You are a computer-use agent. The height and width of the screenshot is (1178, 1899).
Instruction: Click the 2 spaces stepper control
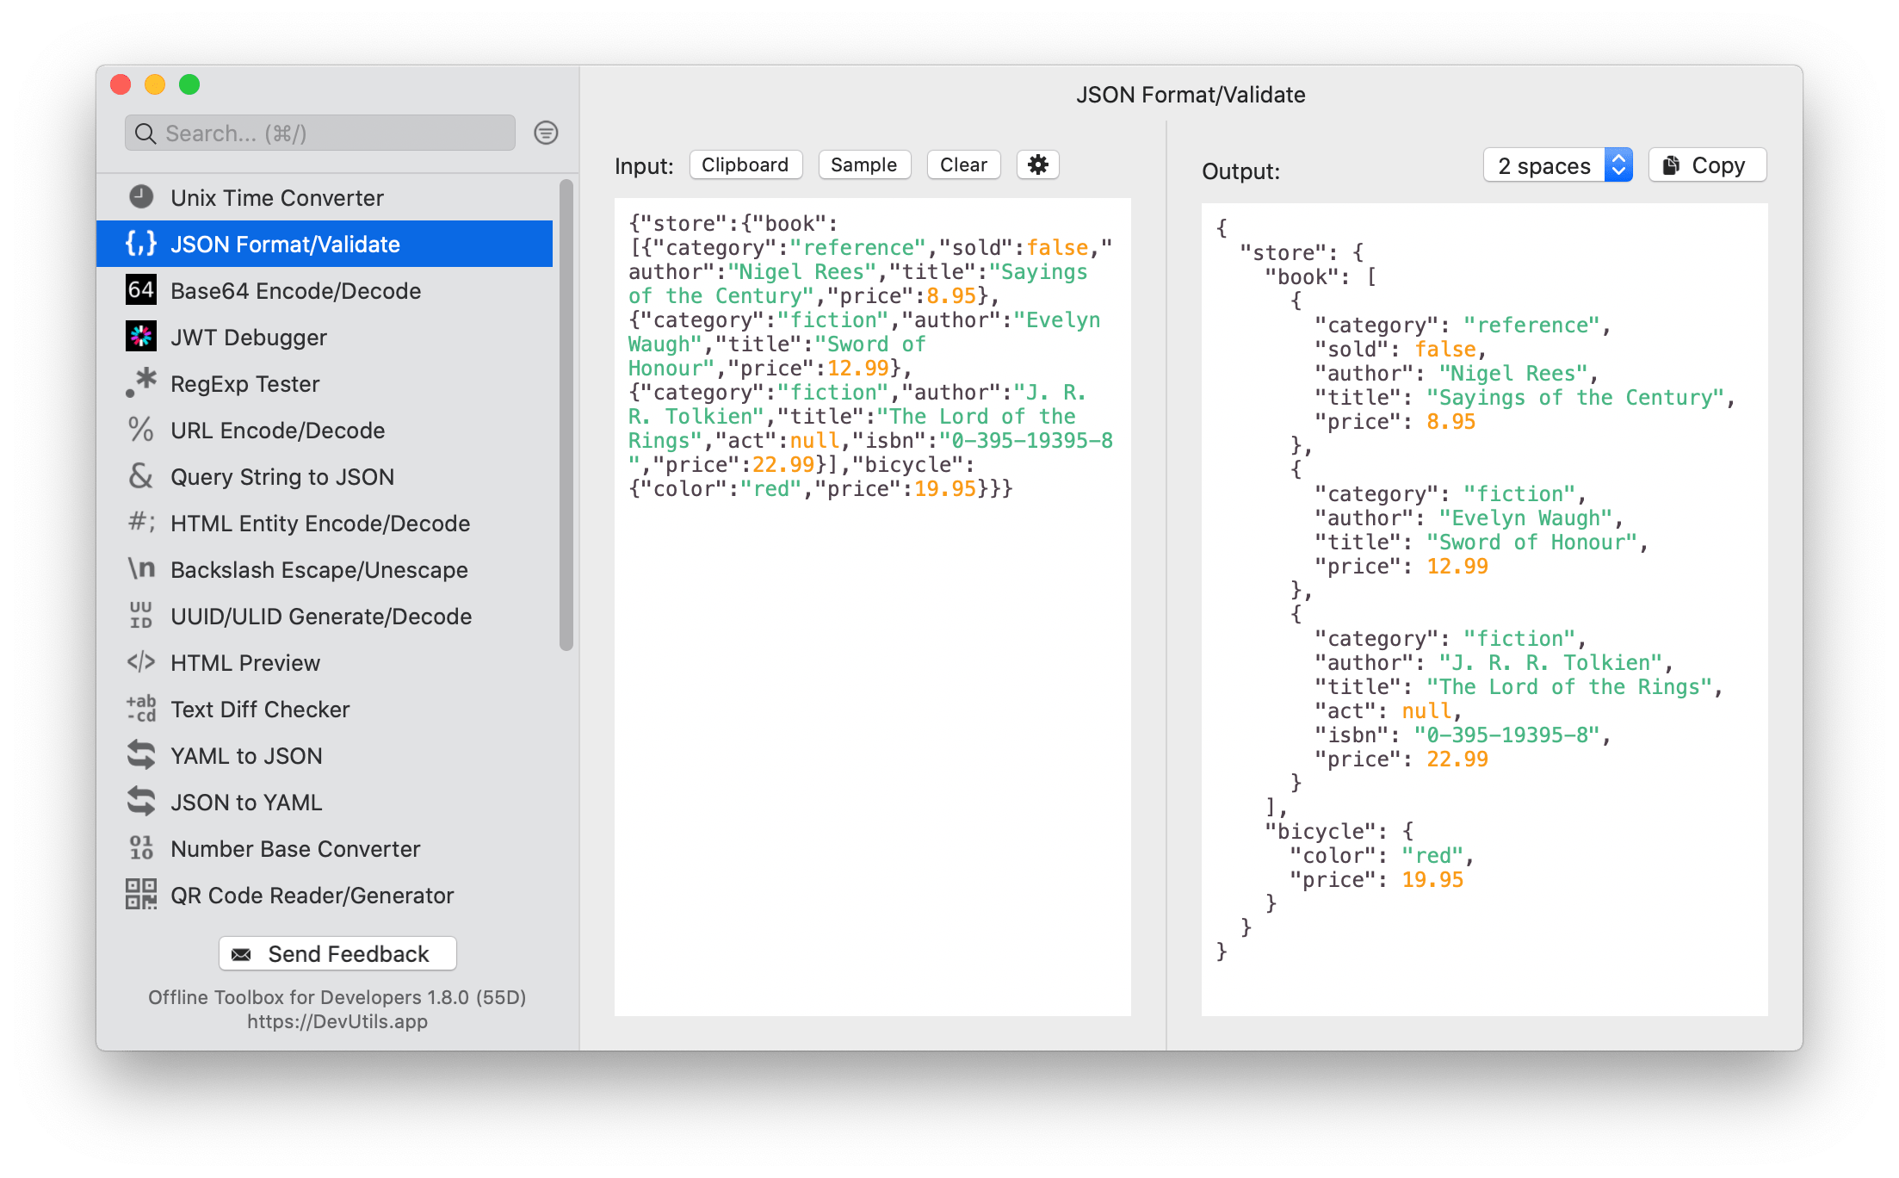click(1620, 164)
